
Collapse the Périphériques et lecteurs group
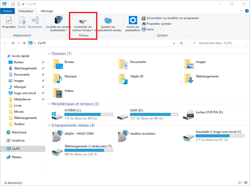coord(49,104)
